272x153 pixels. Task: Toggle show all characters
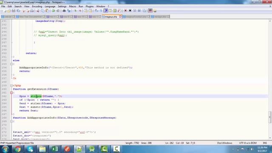[x=101, y=11]
